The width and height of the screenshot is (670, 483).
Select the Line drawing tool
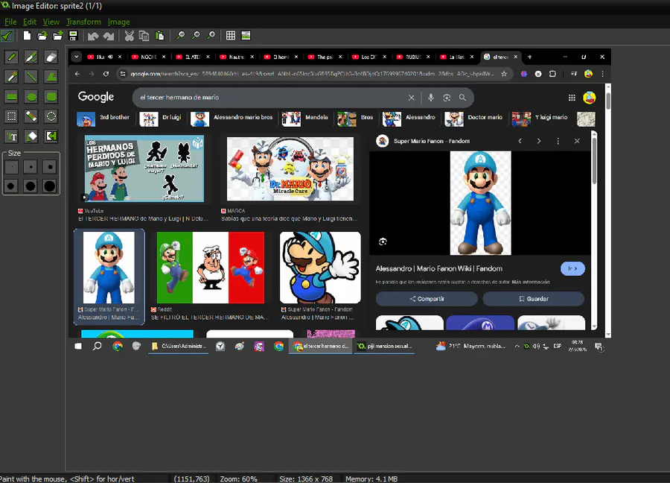tap(31, 77)
